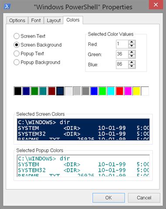Increase the Green value with up arrow
Screen dimensions: 166x209
132,52
